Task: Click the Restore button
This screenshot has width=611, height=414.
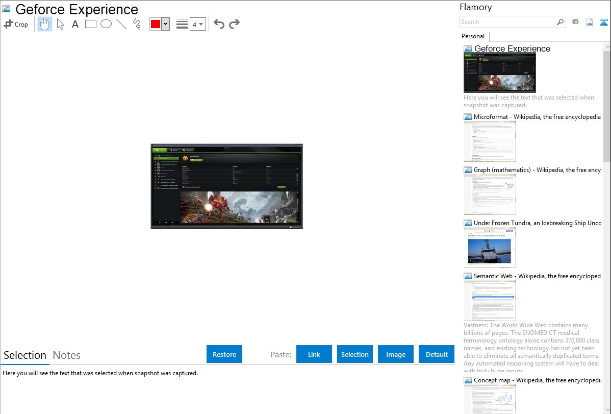Action: [224, 354]
